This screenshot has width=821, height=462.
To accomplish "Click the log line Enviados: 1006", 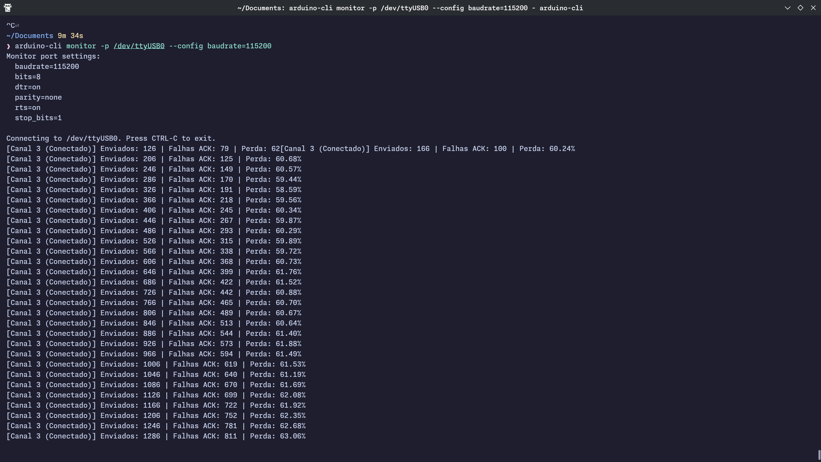I will click(x=156, y=364).
